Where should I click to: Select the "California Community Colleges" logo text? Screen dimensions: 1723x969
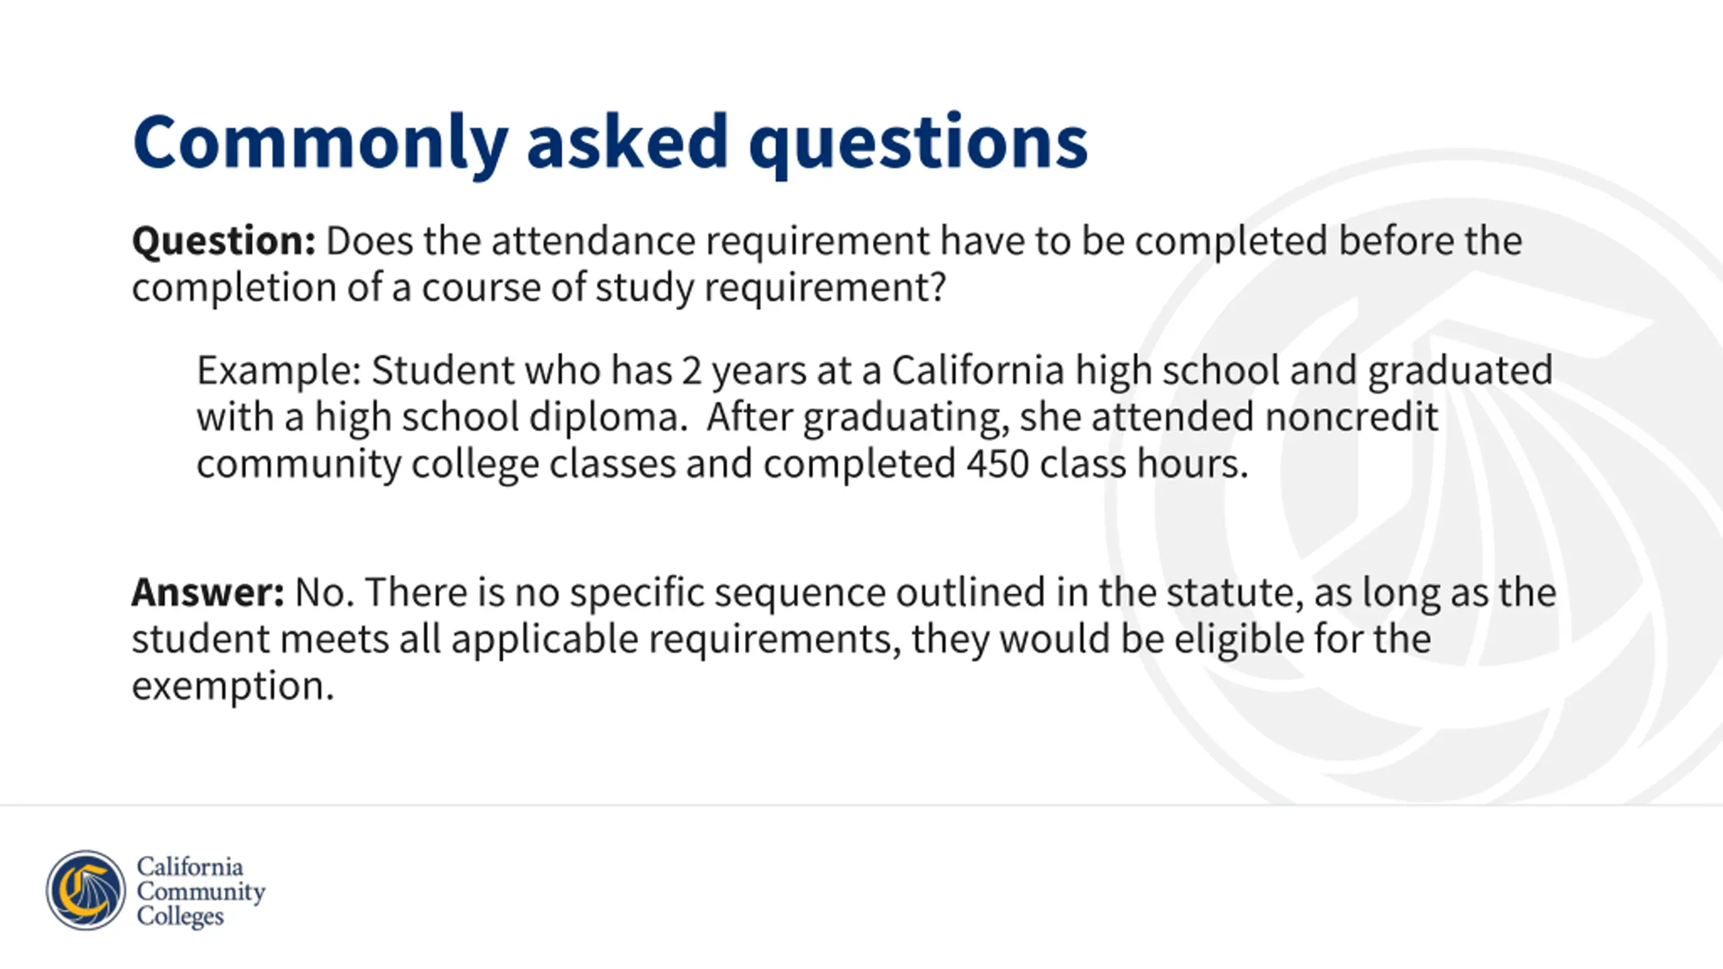(201, 891)
